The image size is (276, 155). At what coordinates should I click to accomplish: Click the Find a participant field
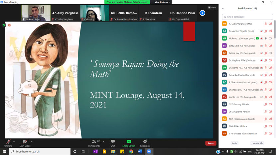click(x=247, y=17)
